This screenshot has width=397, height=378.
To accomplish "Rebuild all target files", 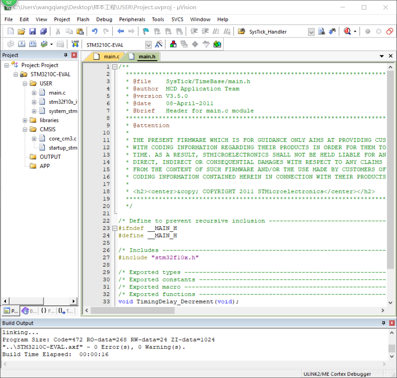I will pos(33,44).
